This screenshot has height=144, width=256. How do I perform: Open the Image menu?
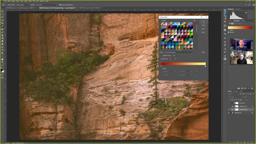click(x=13, y=1)
